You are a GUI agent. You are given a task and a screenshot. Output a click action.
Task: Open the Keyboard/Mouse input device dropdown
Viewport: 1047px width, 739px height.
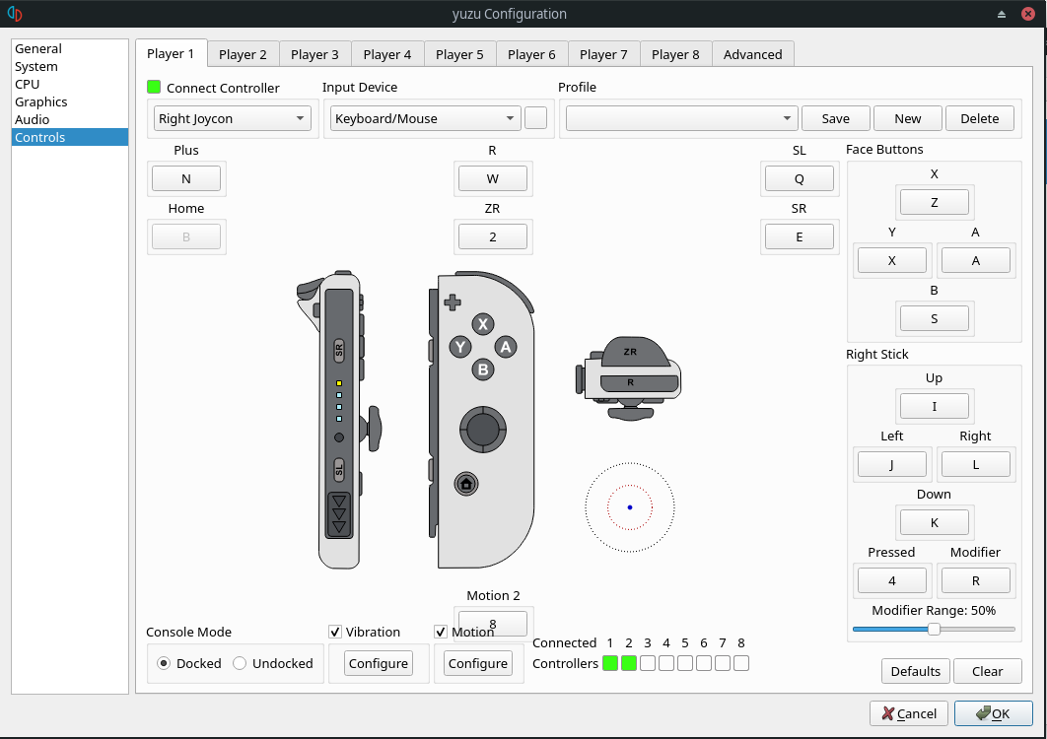425,118
